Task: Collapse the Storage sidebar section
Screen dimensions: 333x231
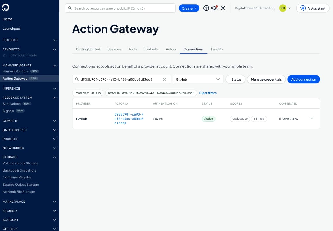Action: coord(29,157)
